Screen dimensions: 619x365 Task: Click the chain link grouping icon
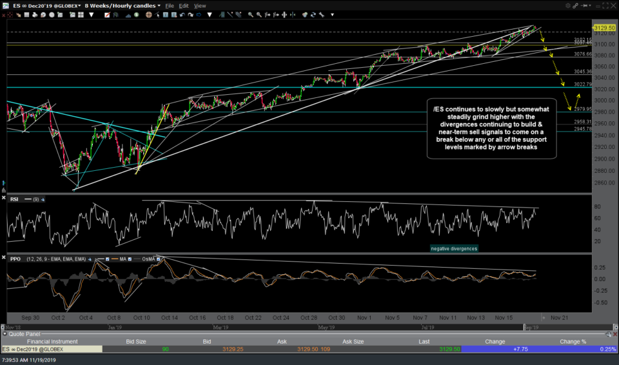coord(575,6)
